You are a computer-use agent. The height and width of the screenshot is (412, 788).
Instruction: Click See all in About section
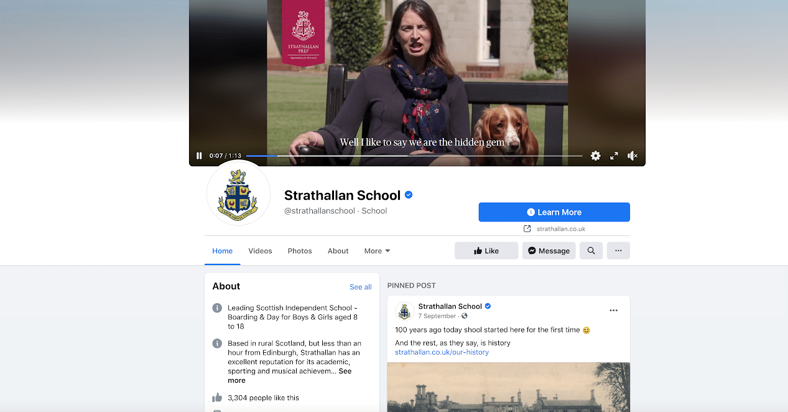(x=361, y=287)
